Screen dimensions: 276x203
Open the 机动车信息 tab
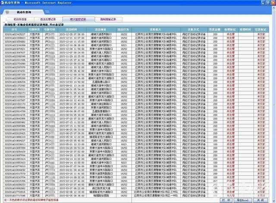click(20, 19)
